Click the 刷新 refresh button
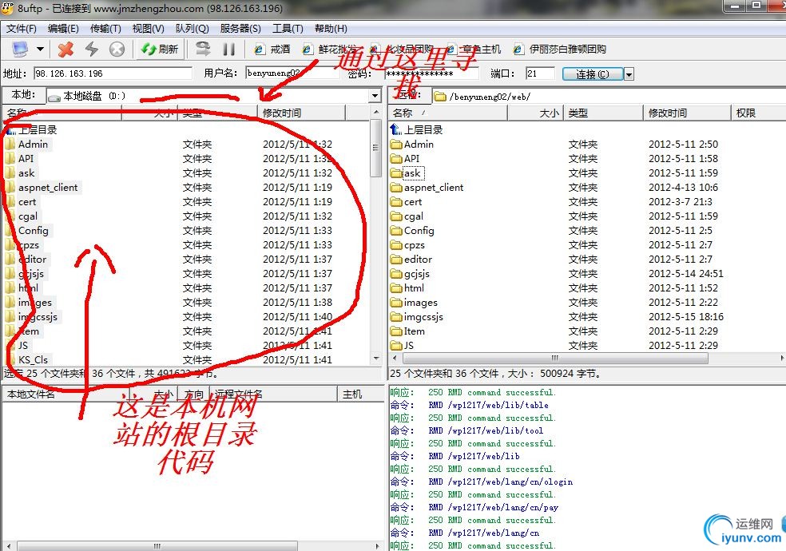The image size is (786, 551). pyautogui.click(x=160, y=49)
